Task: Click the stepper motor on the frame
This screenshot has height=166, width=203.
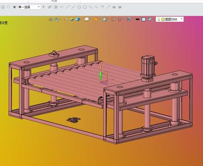Action: point(148,68)
